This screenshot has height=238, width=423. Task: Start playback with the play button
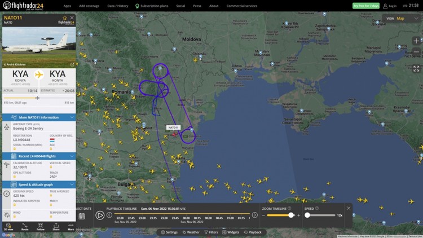click(100, 215)
